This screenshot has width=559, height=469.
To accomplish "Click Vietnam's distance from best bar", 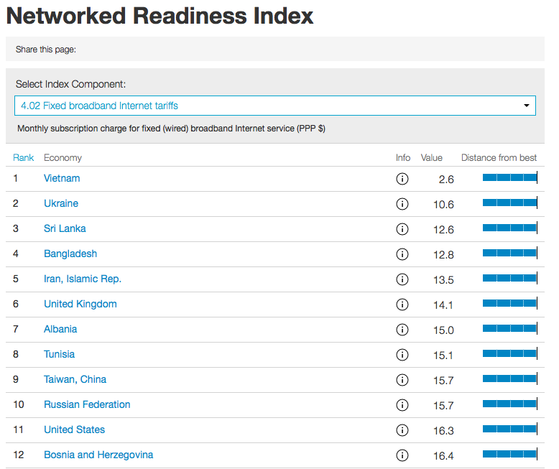I will pyautogui.click(x=510, y=177).
